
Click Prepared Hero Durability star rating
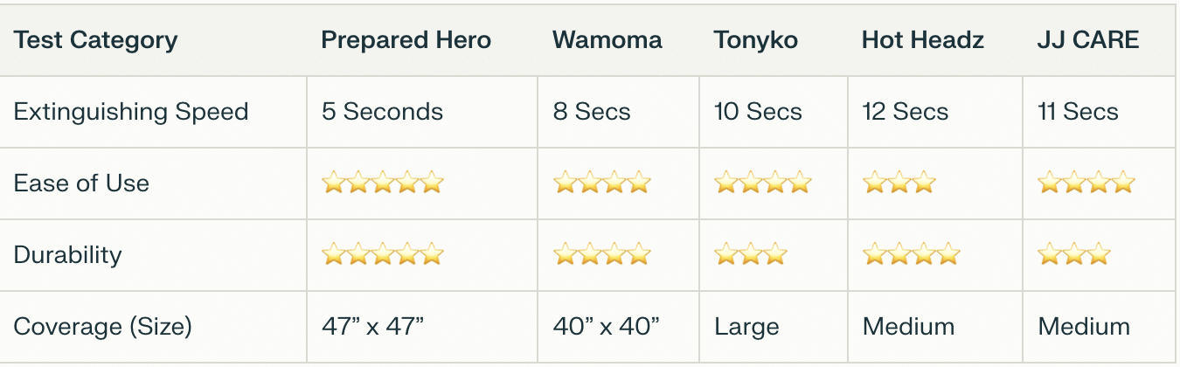click(383, 254)
